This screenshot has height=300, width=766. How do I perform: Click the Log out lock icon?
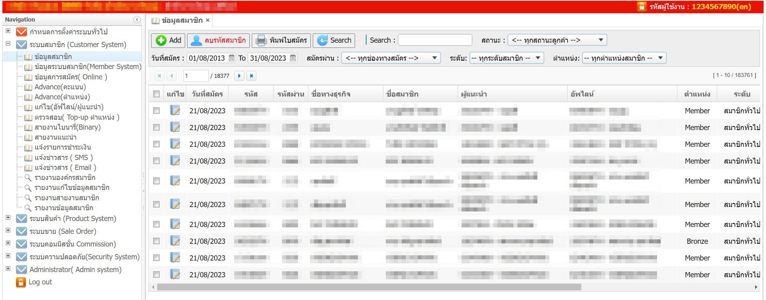21,282
